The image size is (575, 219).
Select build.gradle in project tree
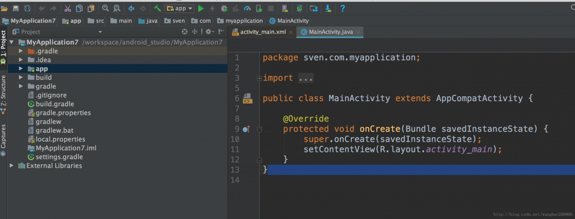(x=51, y=104)
